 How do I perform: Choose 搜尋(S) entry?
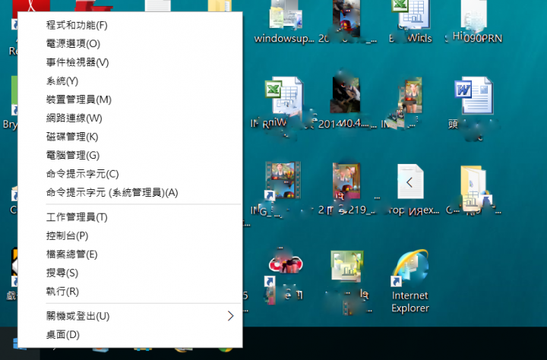coord(130,273)
